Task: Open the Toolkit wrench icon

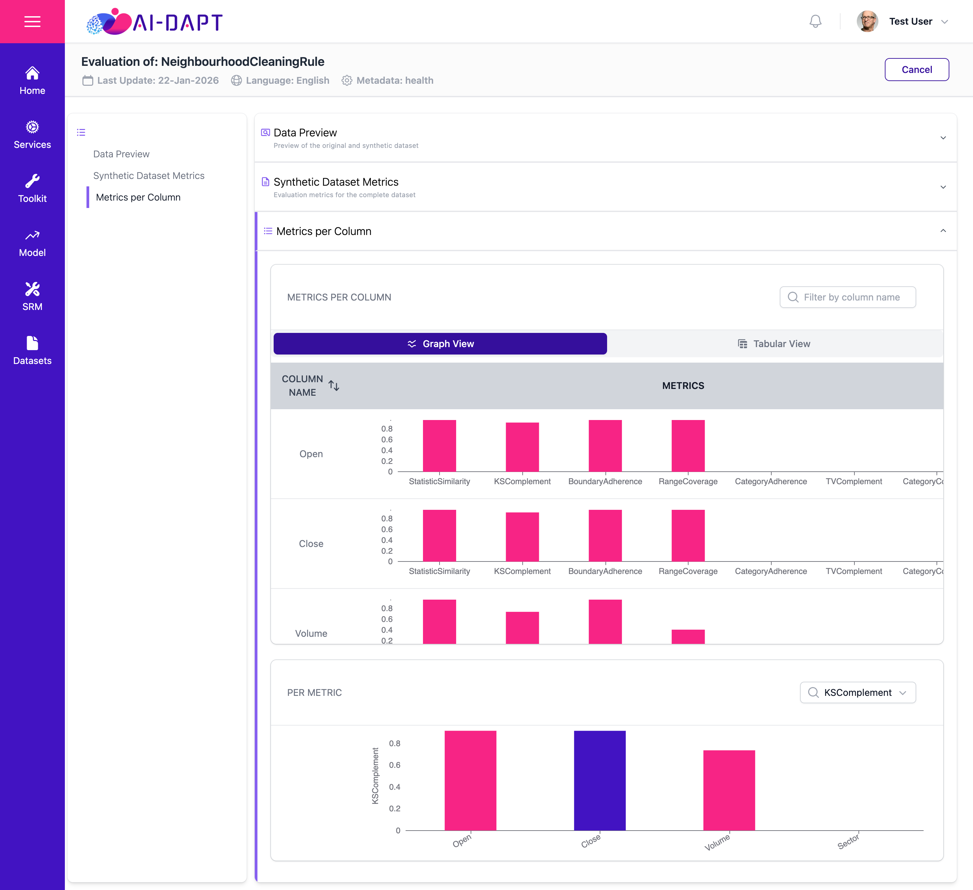Action: pos(32,181)
